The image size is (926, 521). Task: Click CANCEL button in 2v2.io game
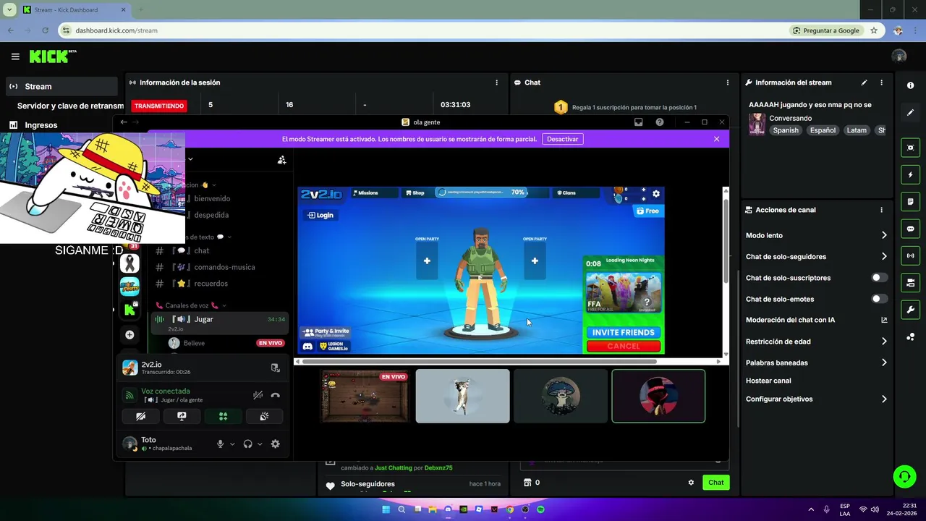pyautogui.click(x=623, y=346)
